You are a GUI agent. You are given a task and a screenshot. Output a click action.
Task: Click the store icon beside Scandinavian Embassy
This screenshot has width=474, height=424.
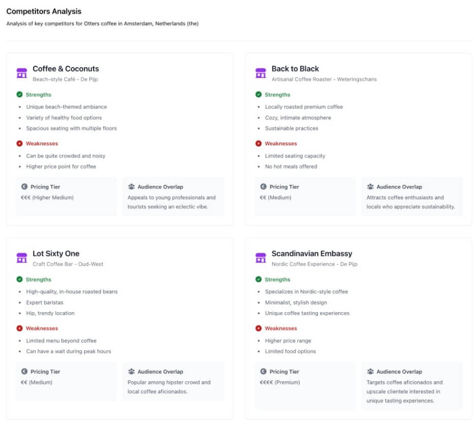(x=261, y=258)
